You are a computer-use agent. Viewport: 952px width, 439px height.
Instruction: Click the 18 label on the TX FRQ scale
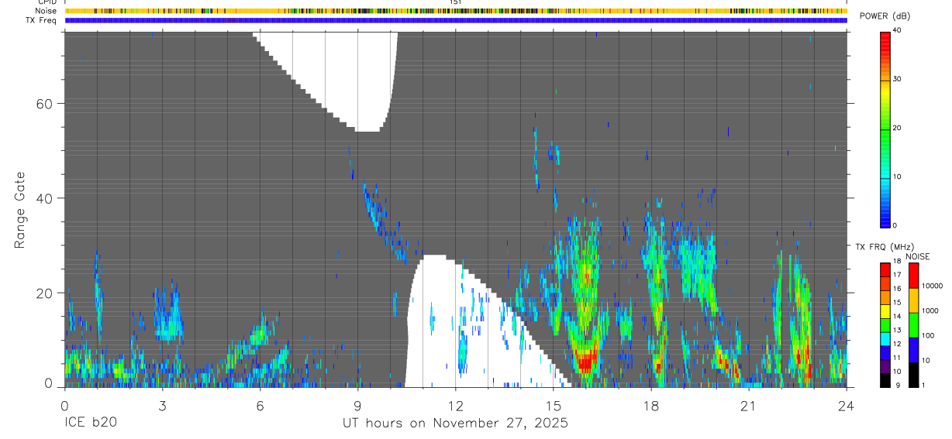897,262
